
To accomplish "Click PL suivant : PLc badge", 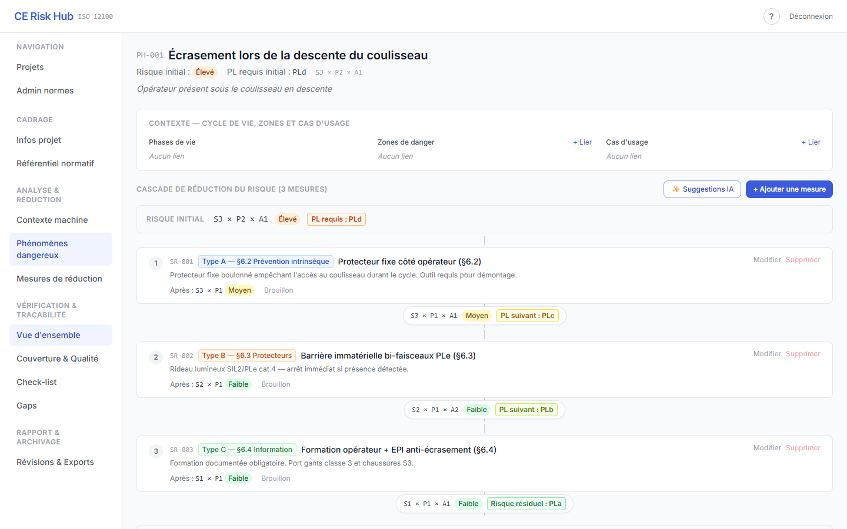I will click(x=528, y=316).
